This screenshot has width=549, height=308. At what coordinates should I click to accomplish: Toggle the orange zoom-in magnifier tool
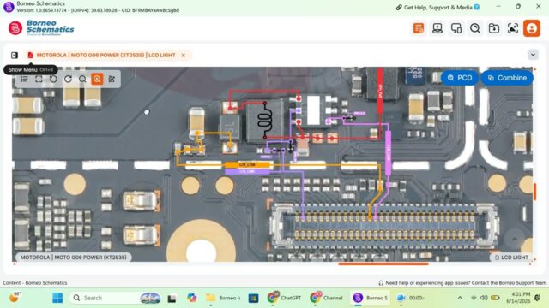pyautogui.click(x=97, y=79)
